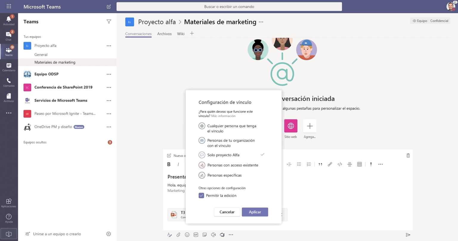The image size is (458, 241).
Task: Open more options for Proyecto alfa
Action: tap(109, 46)
